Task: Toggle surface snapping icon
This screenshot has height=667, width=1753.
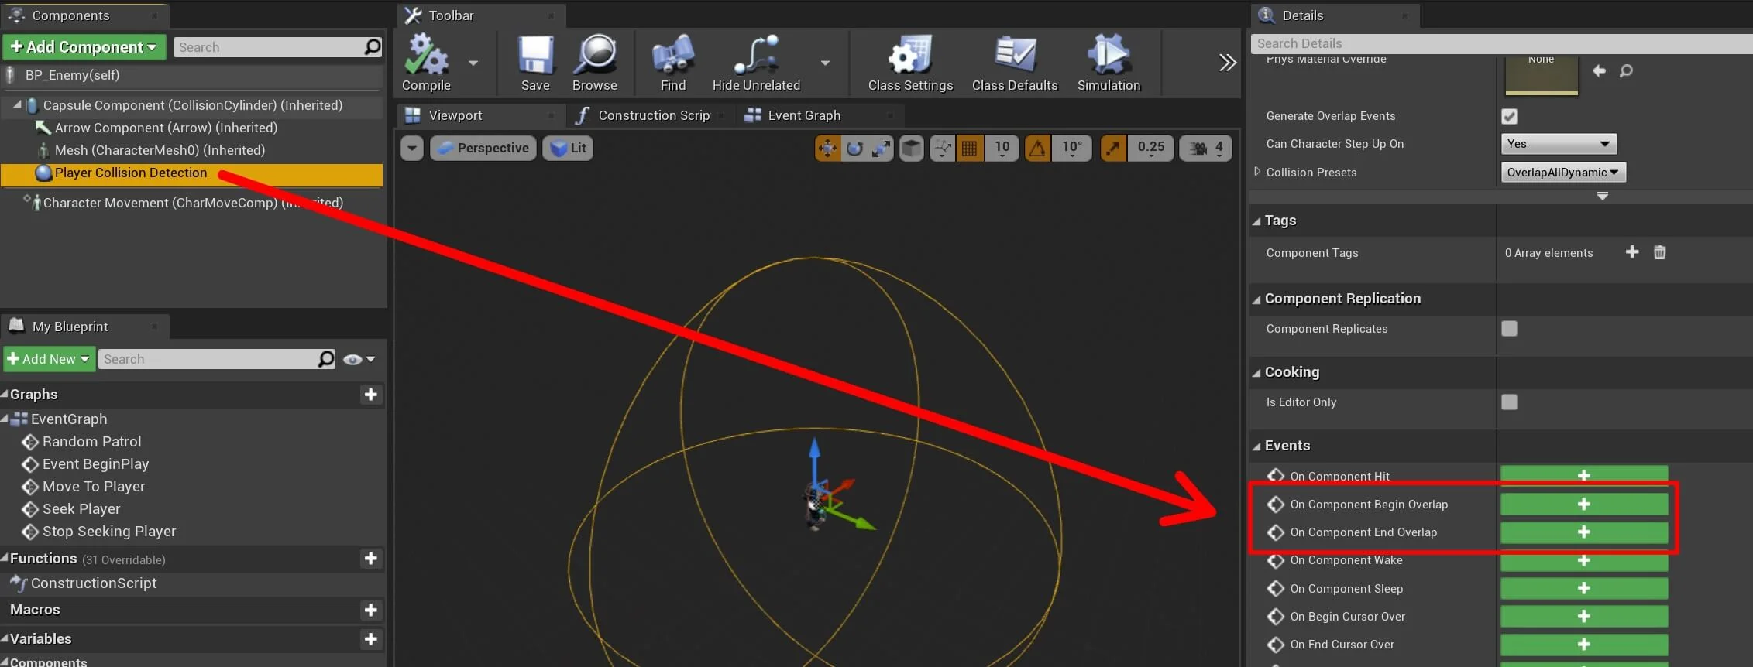Action: coord(942,148)
